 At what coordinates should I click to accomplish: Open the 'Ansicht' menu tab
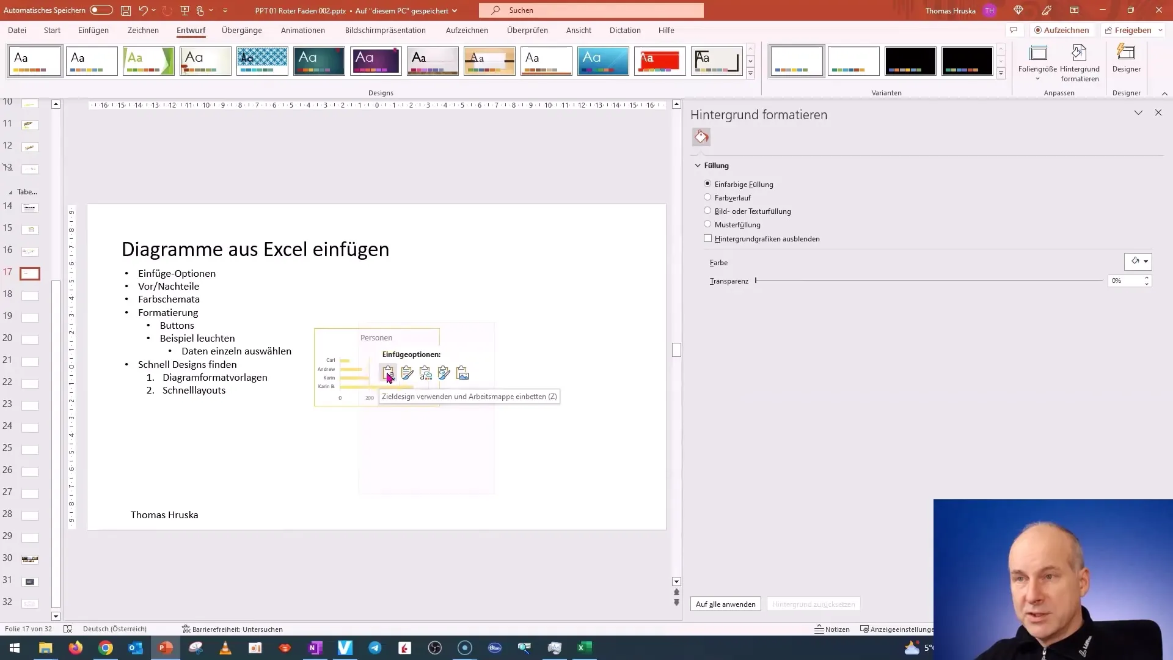(579, 30)
